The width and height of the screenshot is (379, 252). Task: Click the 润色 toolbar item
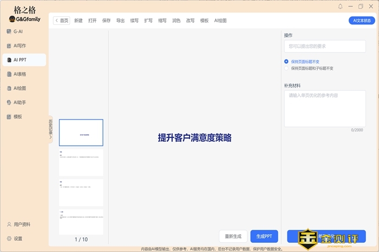(x=176, y=21)
